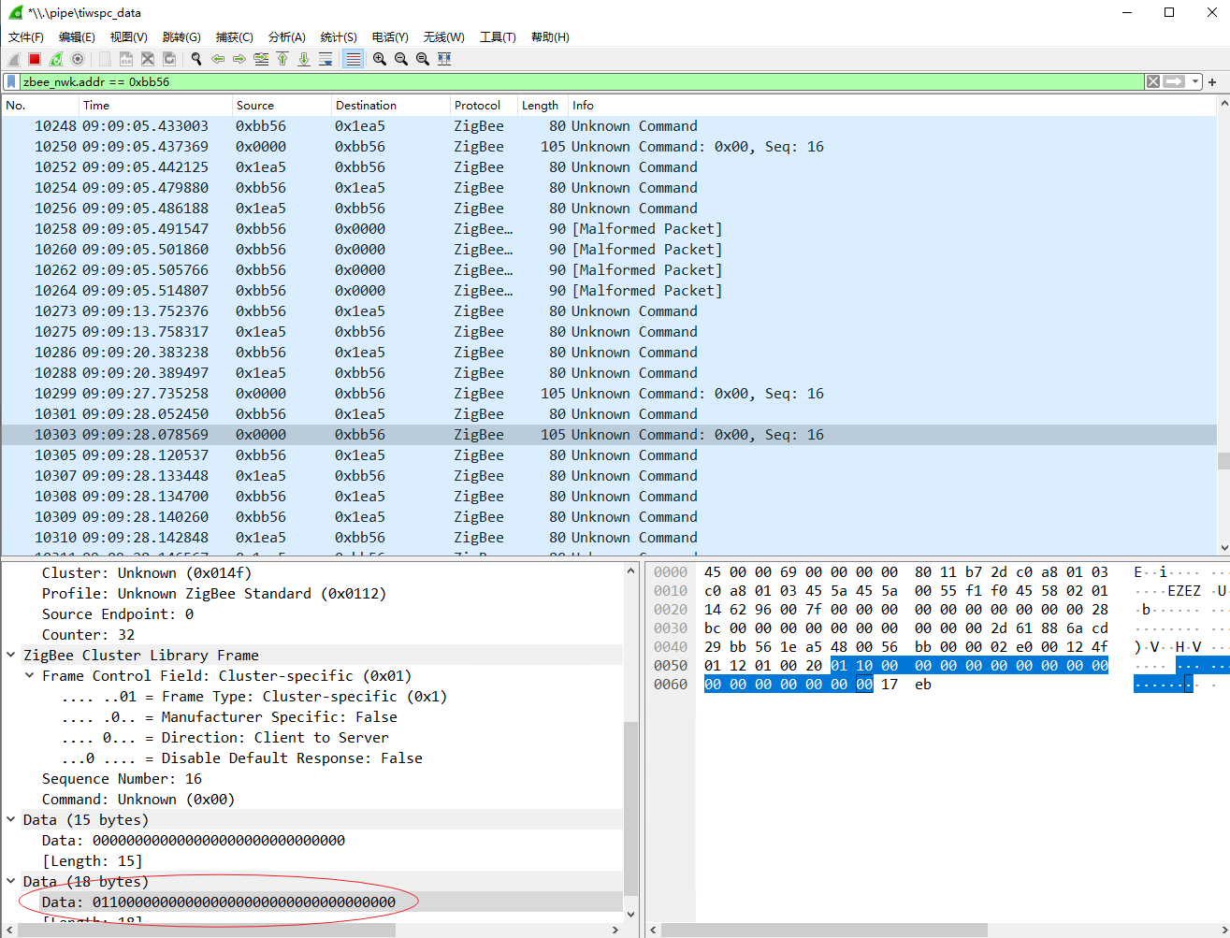This screenshot has height=938, width=1230.
Task: Open the 分析(A) menu
Action: coord(286,36)
